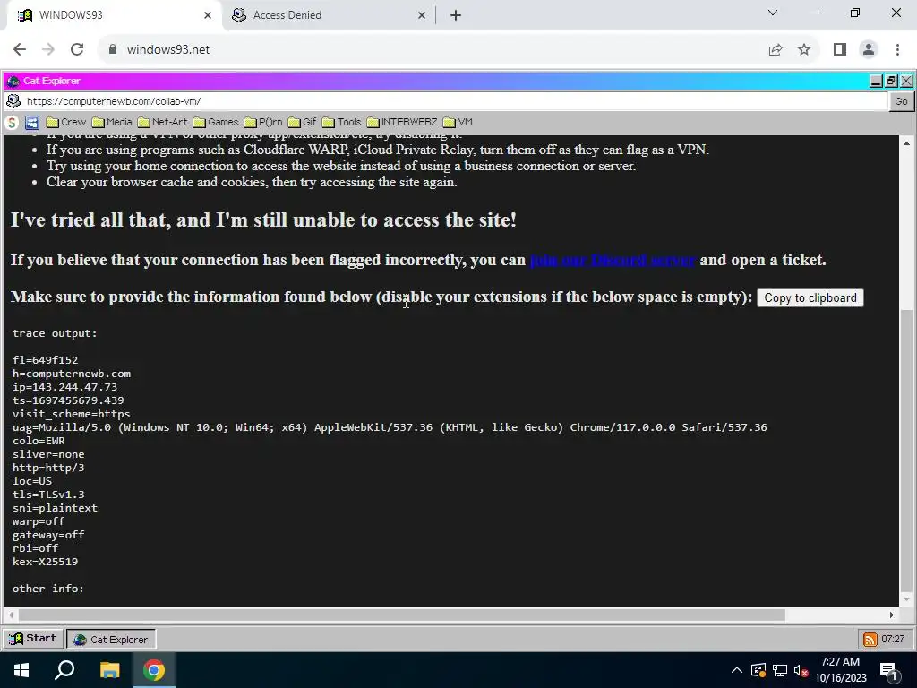Open the P()rn bookmark folder
The image size is (917, 688).
point(263,122)
